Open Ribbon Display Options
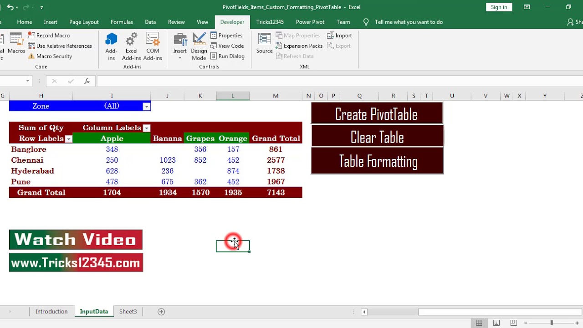 click(x=527, y=7)
